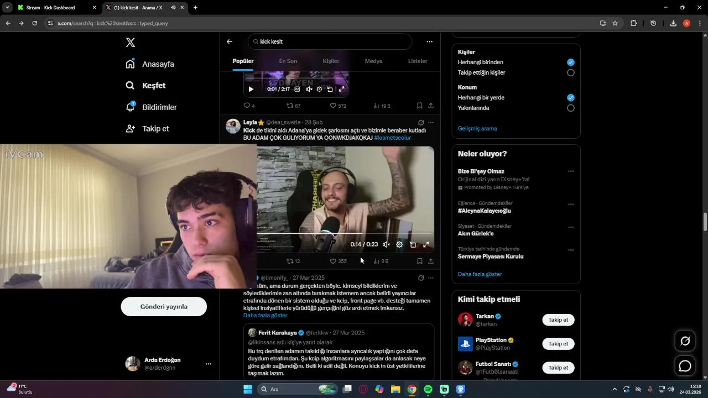Open options for Sermaye Piyasası Kurulu trend

571,250
